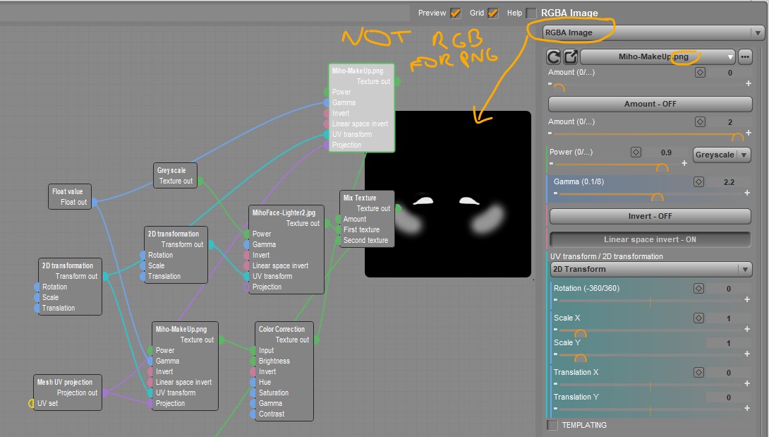Click the diamond icon beside Scale X
Image resolution: width=769 pixels, height=437 pixels.
698,318
